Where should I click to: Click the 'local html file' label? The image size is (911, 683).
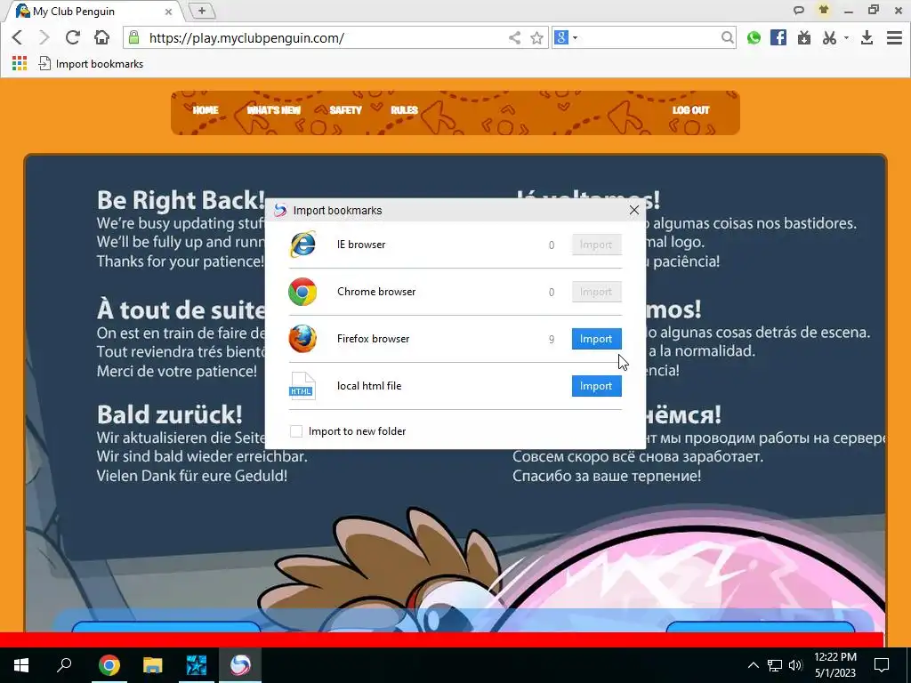click(369, 386)
